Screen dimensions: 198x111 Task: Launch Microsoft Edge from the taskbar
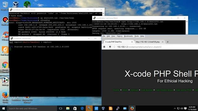point(82,108)
